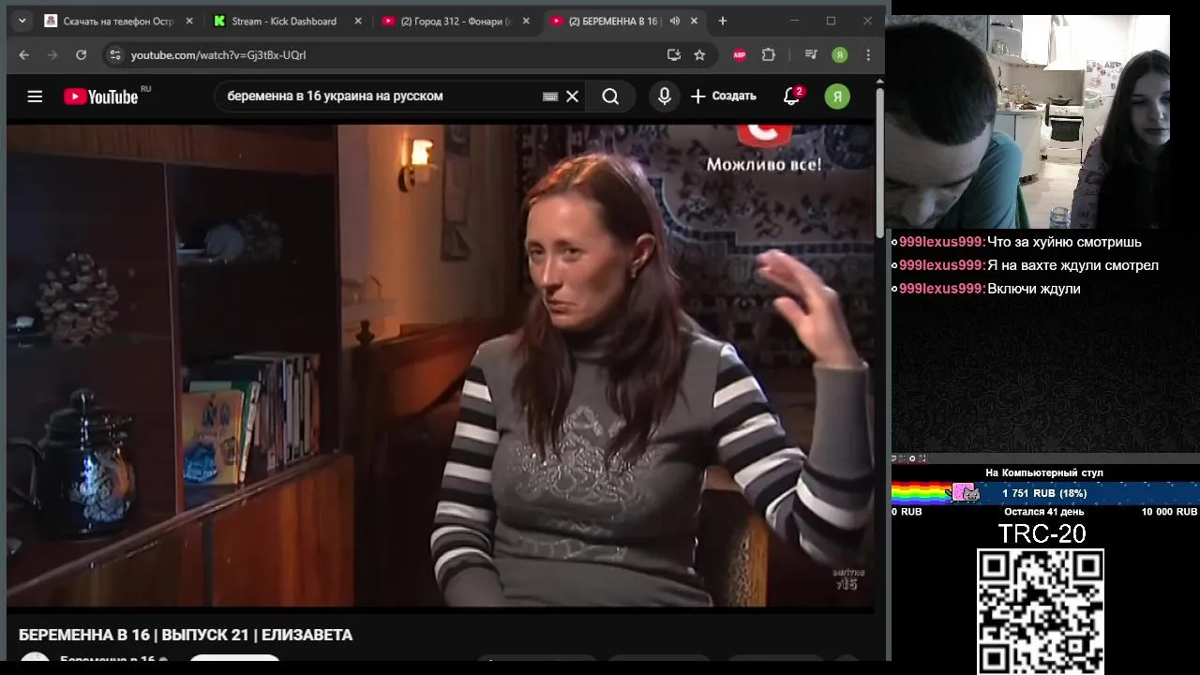Go to YouTube home via the logo
The height and width of the screenshot is (675, 1200).
[x=101, y=97]
